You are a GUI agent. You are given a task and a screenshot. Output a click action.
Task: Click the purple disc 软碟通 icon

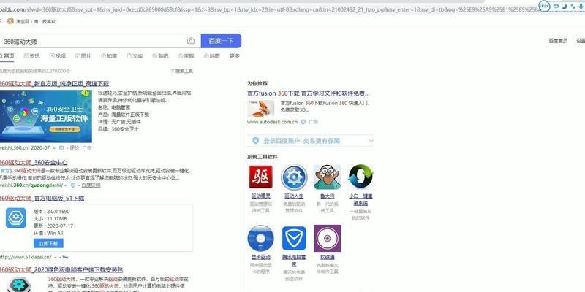coord(327,239)
